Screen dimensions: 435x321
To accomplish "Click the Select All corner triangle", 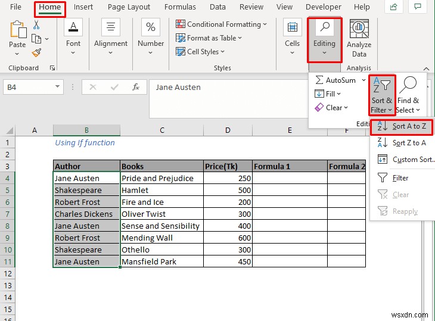I will 8,130.
